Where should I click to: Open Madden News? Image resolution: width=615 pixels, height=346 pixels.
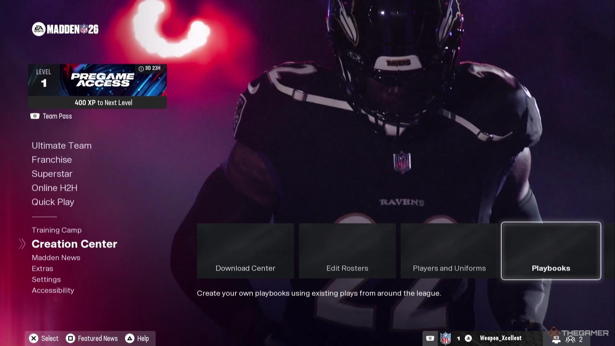click(56, 258)
